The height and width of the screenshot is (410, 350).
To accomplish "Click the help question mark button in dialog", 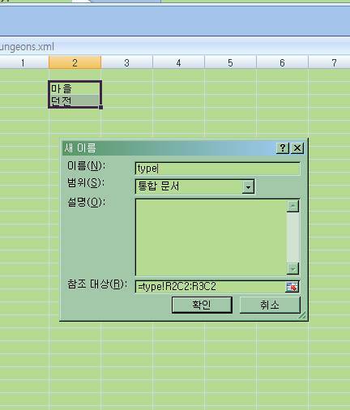I will tap(283, 147).
